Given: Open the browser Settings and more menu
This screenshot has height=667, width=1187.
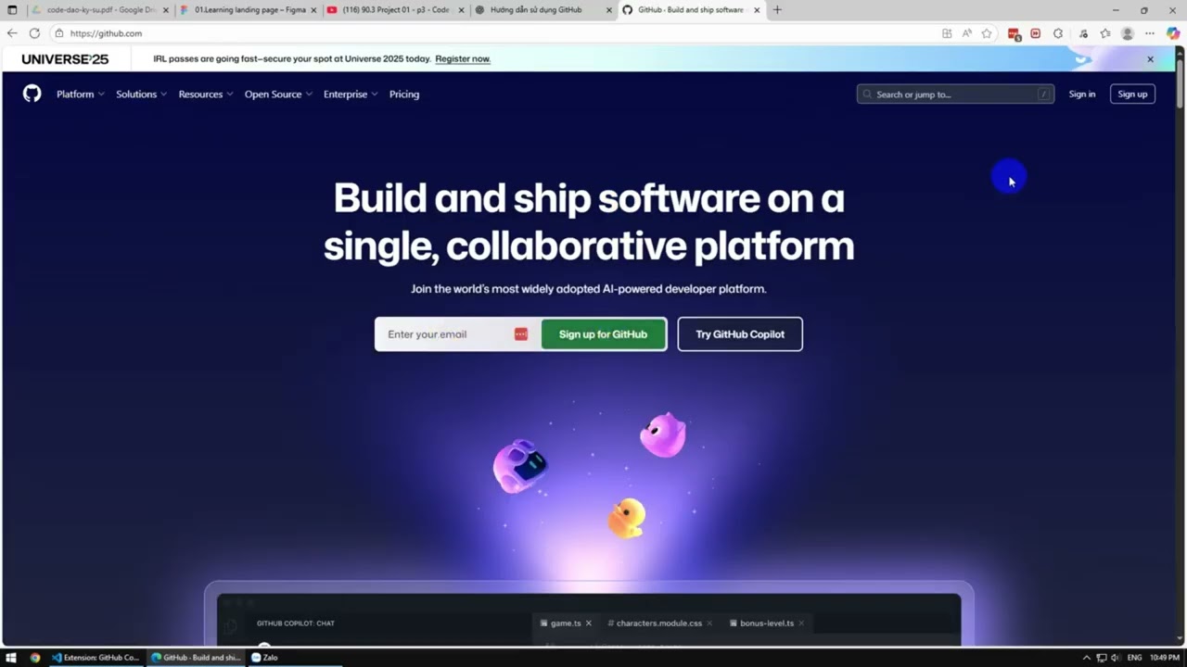Looking at the screenshot, I should click(x=1150, y=33).
